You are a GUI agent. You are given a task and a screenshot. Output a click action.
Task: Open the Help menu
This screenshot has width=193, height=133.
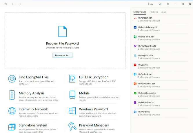tap(160, 4)
